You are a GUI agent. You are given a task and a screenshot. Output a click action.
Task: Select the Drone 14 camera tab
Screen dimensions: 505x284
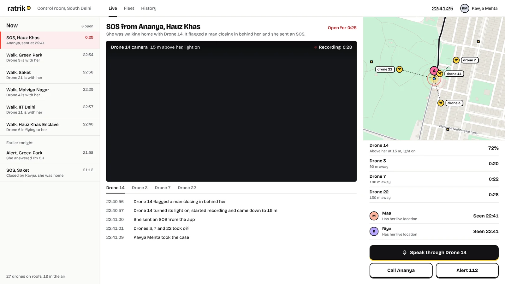(115, 188)
